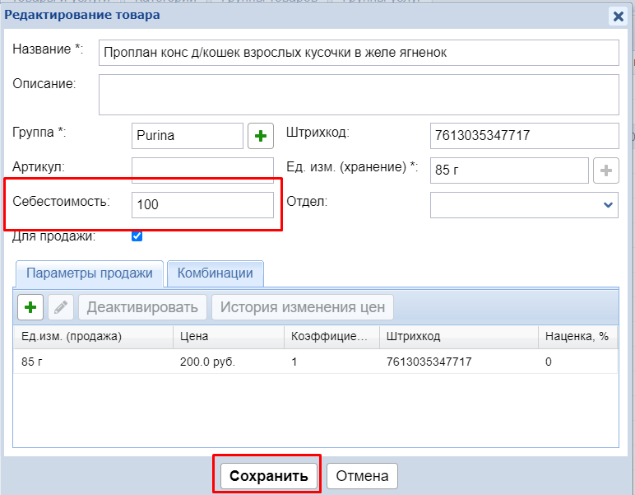Click the Себестоимость field with value 100
Viewport: 635px width, 495px height.
(202, 204)
